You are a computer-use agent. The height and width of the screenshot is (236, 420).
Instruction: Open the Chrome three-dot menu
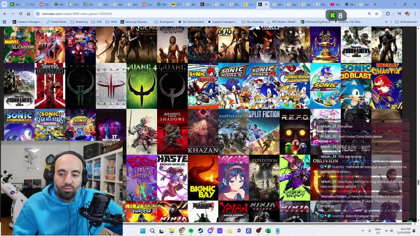tap(415, 14)
